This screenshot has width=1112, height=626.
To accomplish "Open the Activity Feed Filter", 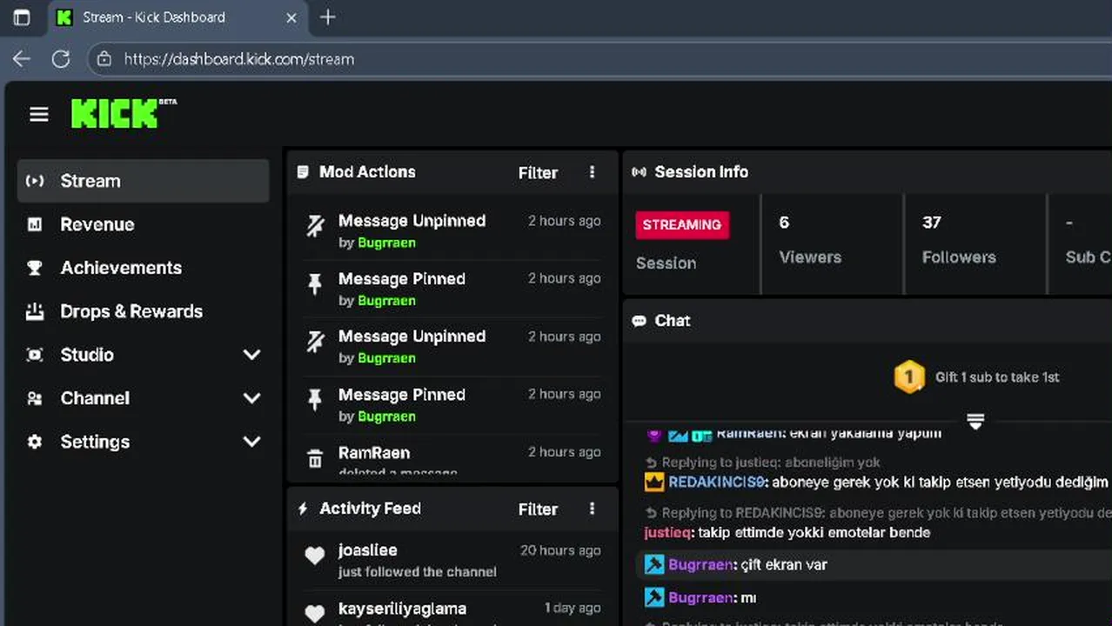I will coord(538,509).
